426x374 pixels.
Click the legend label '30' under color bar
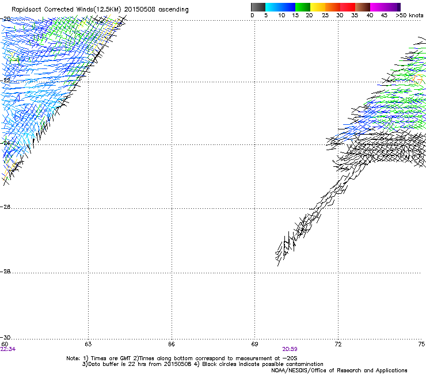coord(340,16)
